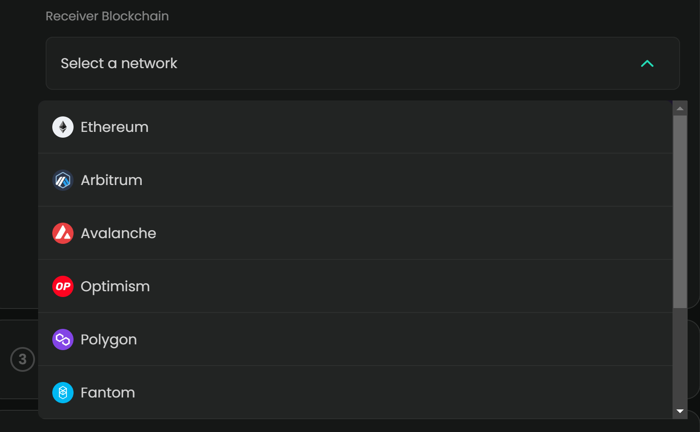Click the red OP Optimism icon

click(x=63, y=286)
